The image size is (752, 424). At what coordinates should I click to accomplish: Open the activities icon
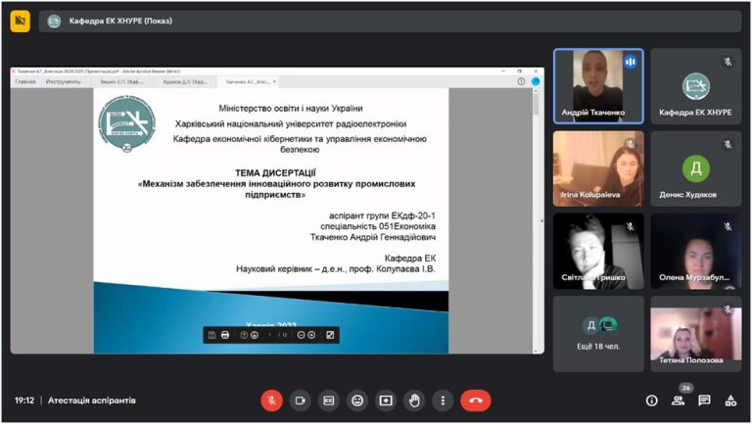point(730,400)
